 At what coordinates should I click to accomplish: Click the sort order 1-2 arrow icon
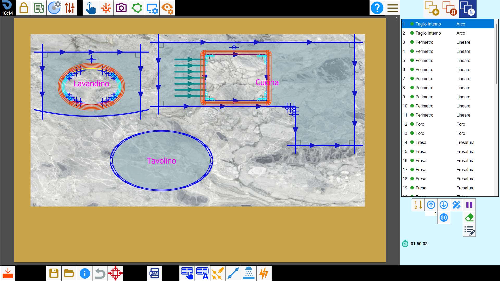418,205
